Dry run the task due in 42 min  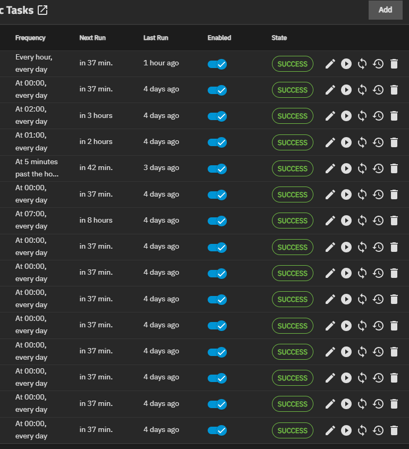tap(362, 168)
